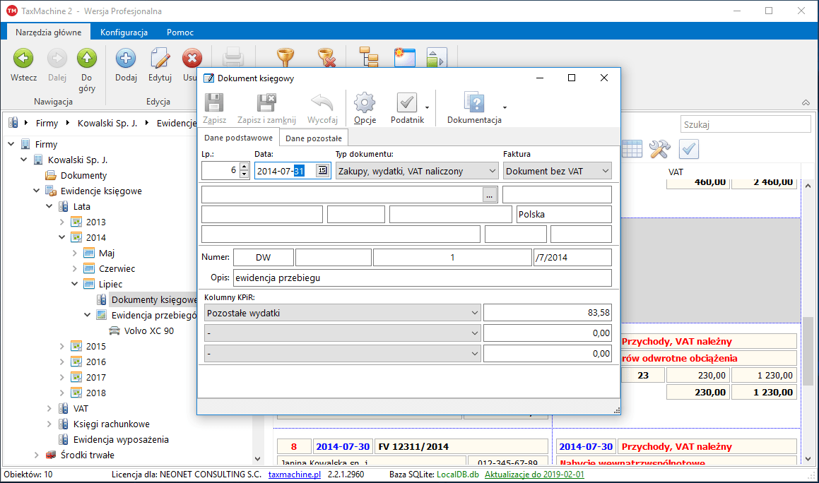Open the Konfiguracja ribbon tab
The height and width of the screenshot is (483, 819).
coord(124,32)
